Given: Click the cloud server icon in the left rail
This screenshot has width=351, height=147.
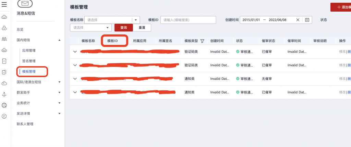Looking at the screenshot, I should pyautogui.click(x=4, y=17).
